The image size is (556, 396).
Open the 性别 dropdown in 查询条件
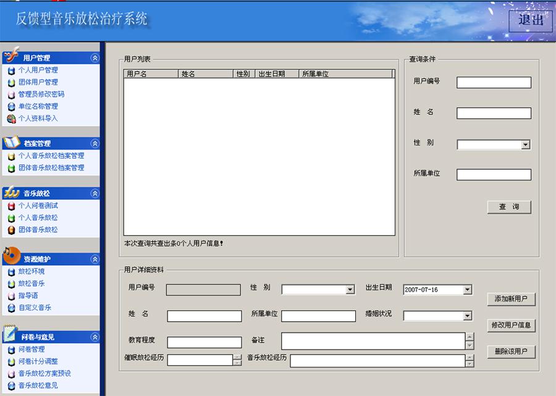click(525, 145)
